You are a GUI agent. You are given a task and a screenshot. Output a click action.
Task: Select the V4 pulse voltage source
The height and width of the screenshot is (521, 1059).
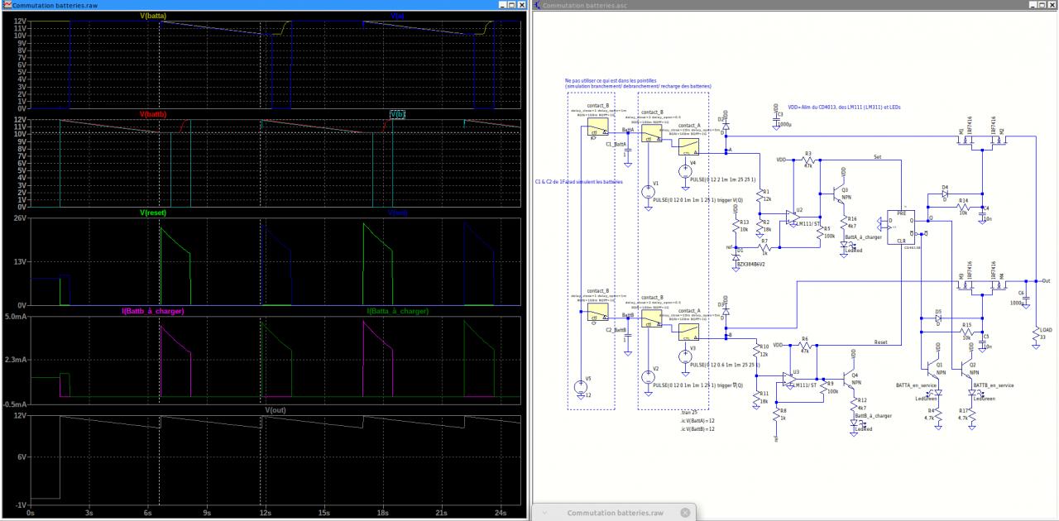point(685,170)
